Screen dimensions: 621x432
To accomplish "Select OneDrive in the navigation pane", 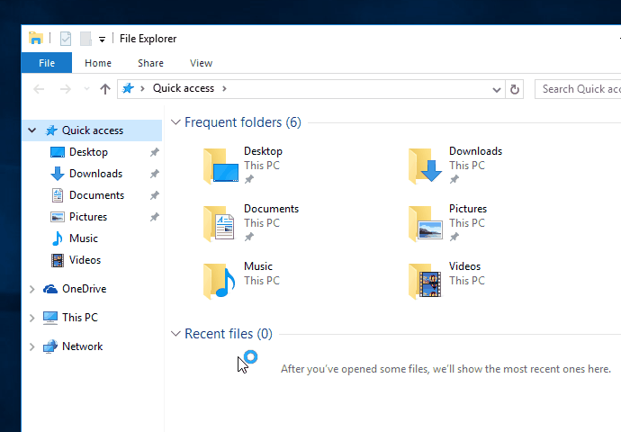I will click(x=83, y=289).
